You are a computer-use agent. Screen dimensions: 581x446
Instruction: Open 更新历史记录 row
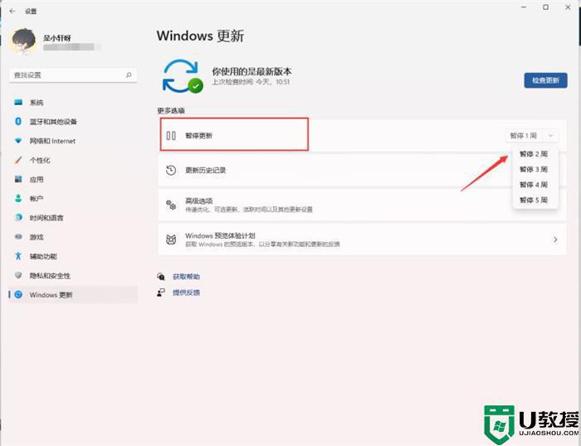point(363,170)
